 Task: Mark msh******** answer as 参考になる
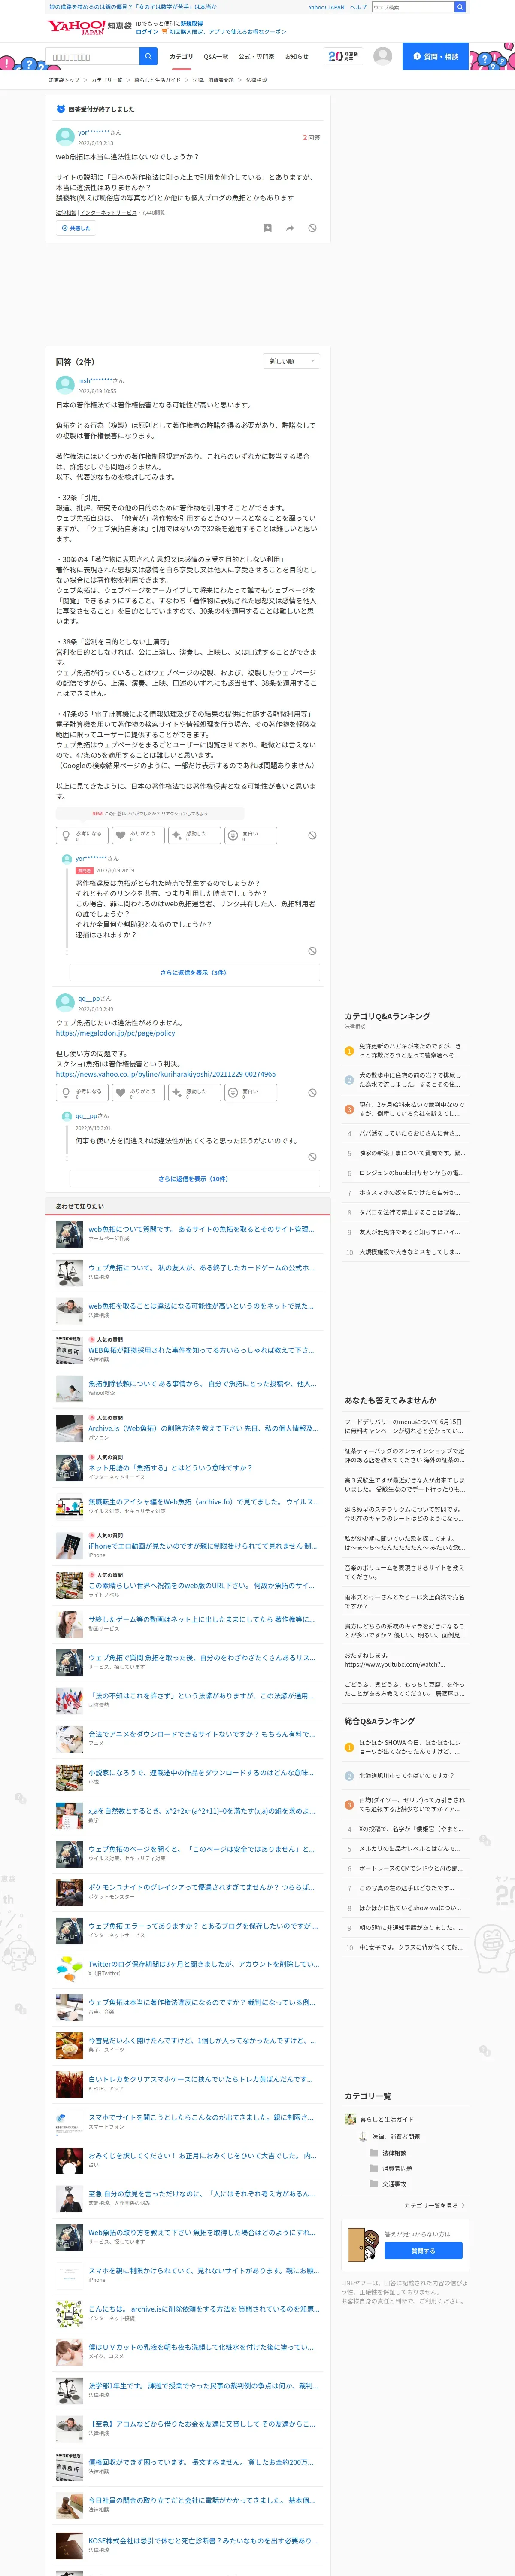coord(82,835)
